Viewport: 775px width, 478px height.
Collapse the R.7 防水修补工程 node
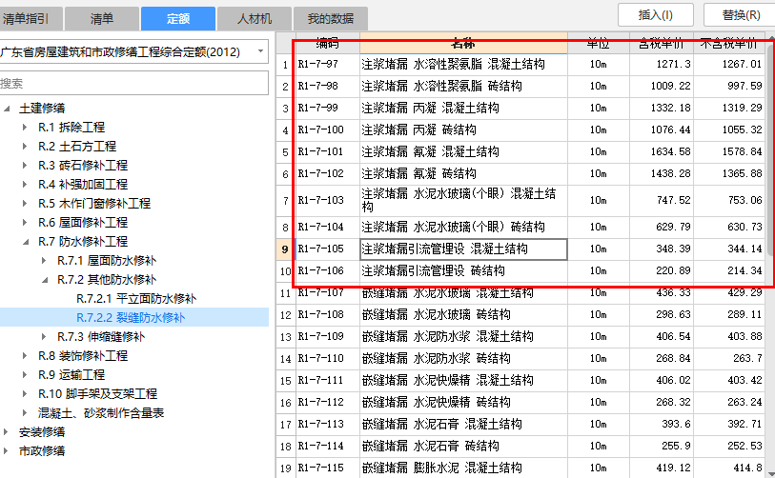click(26, 242)
